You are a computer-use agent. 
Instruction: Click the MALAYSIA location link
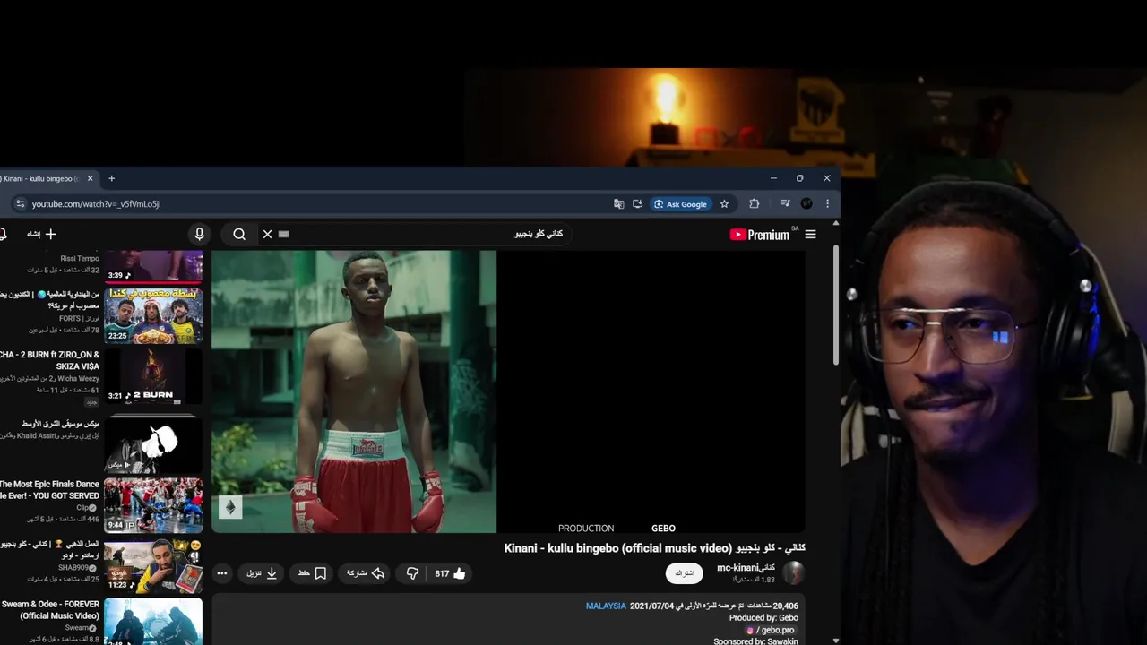pos(606,606)
